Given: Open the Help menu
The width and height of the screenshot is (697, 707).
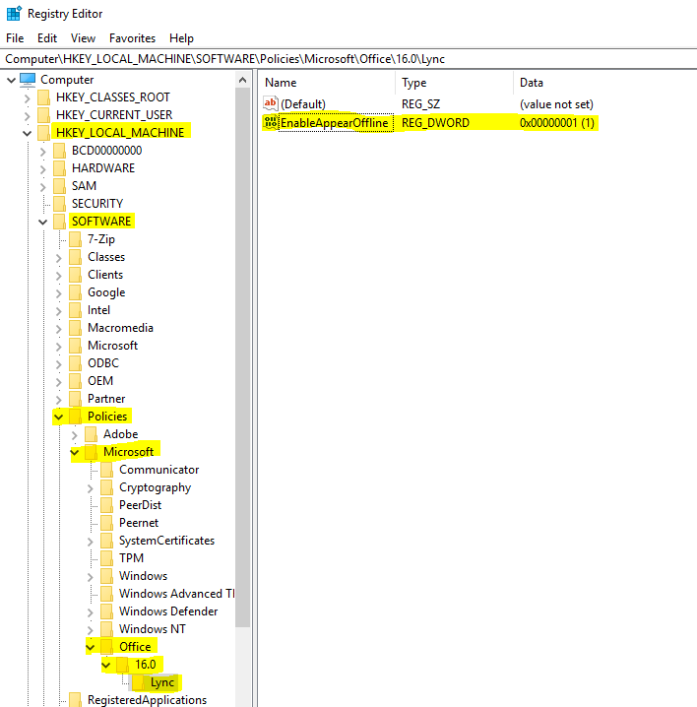Looking at the screenshot, I should pyautogui.click(x=181, y=38).
